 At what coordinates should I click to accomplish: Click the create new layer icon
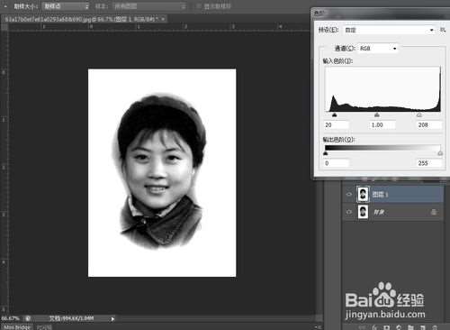click(423, 327)
